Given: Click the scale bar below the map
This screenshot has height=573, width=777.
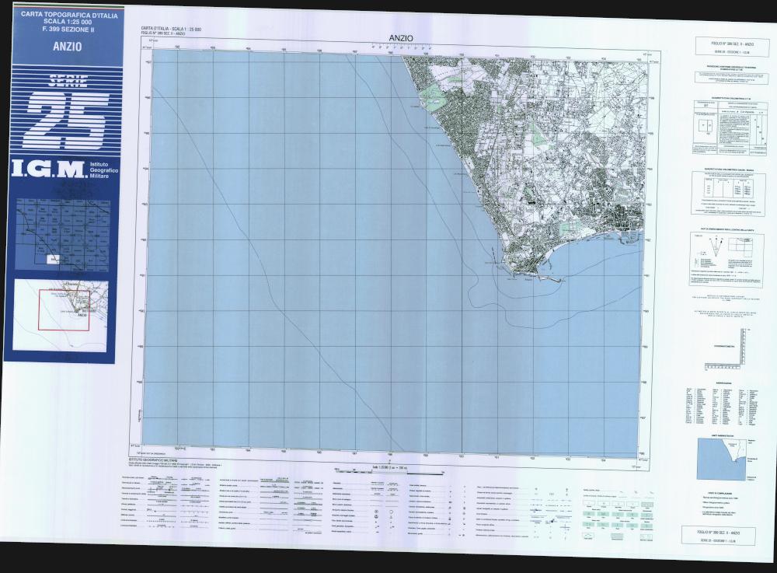Looking at the screenshot, I should point(388,473).
